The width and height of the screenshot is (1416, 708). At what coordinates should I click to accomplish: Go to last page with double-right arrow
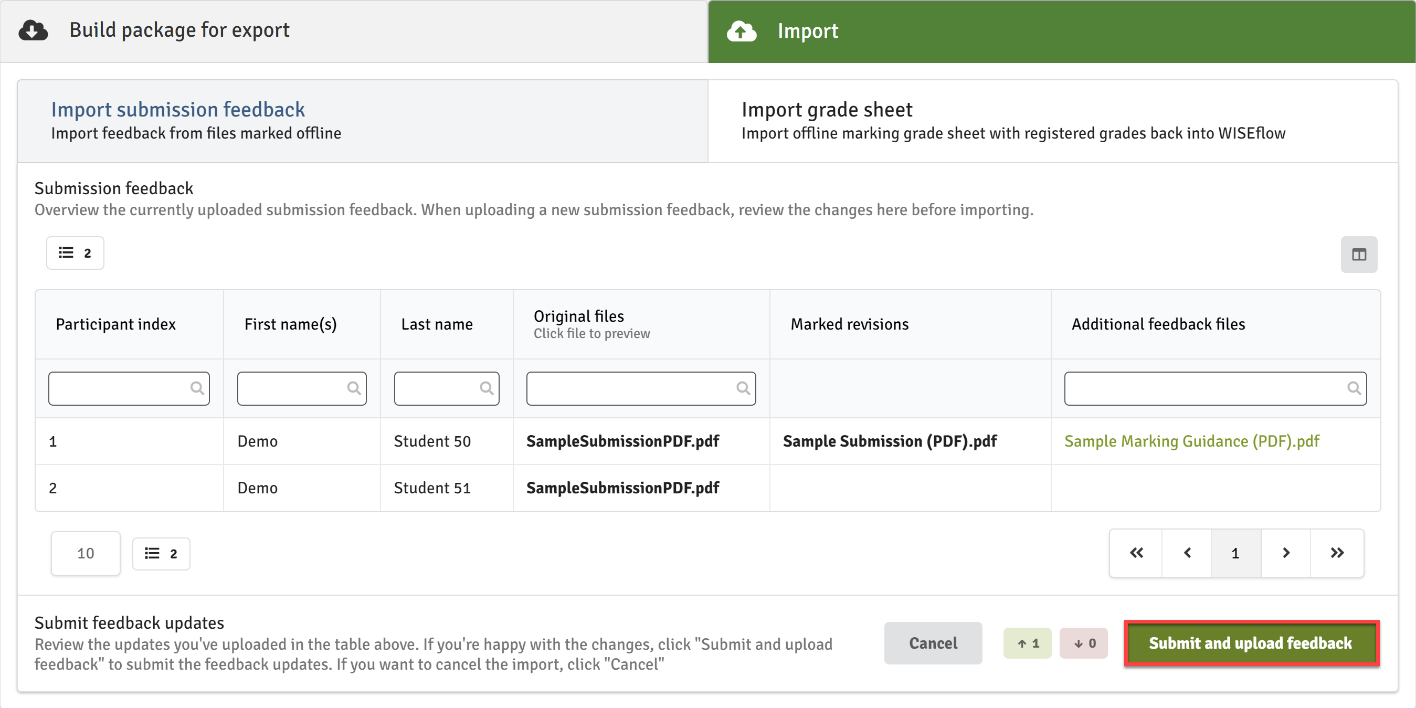pos(1337,553)
